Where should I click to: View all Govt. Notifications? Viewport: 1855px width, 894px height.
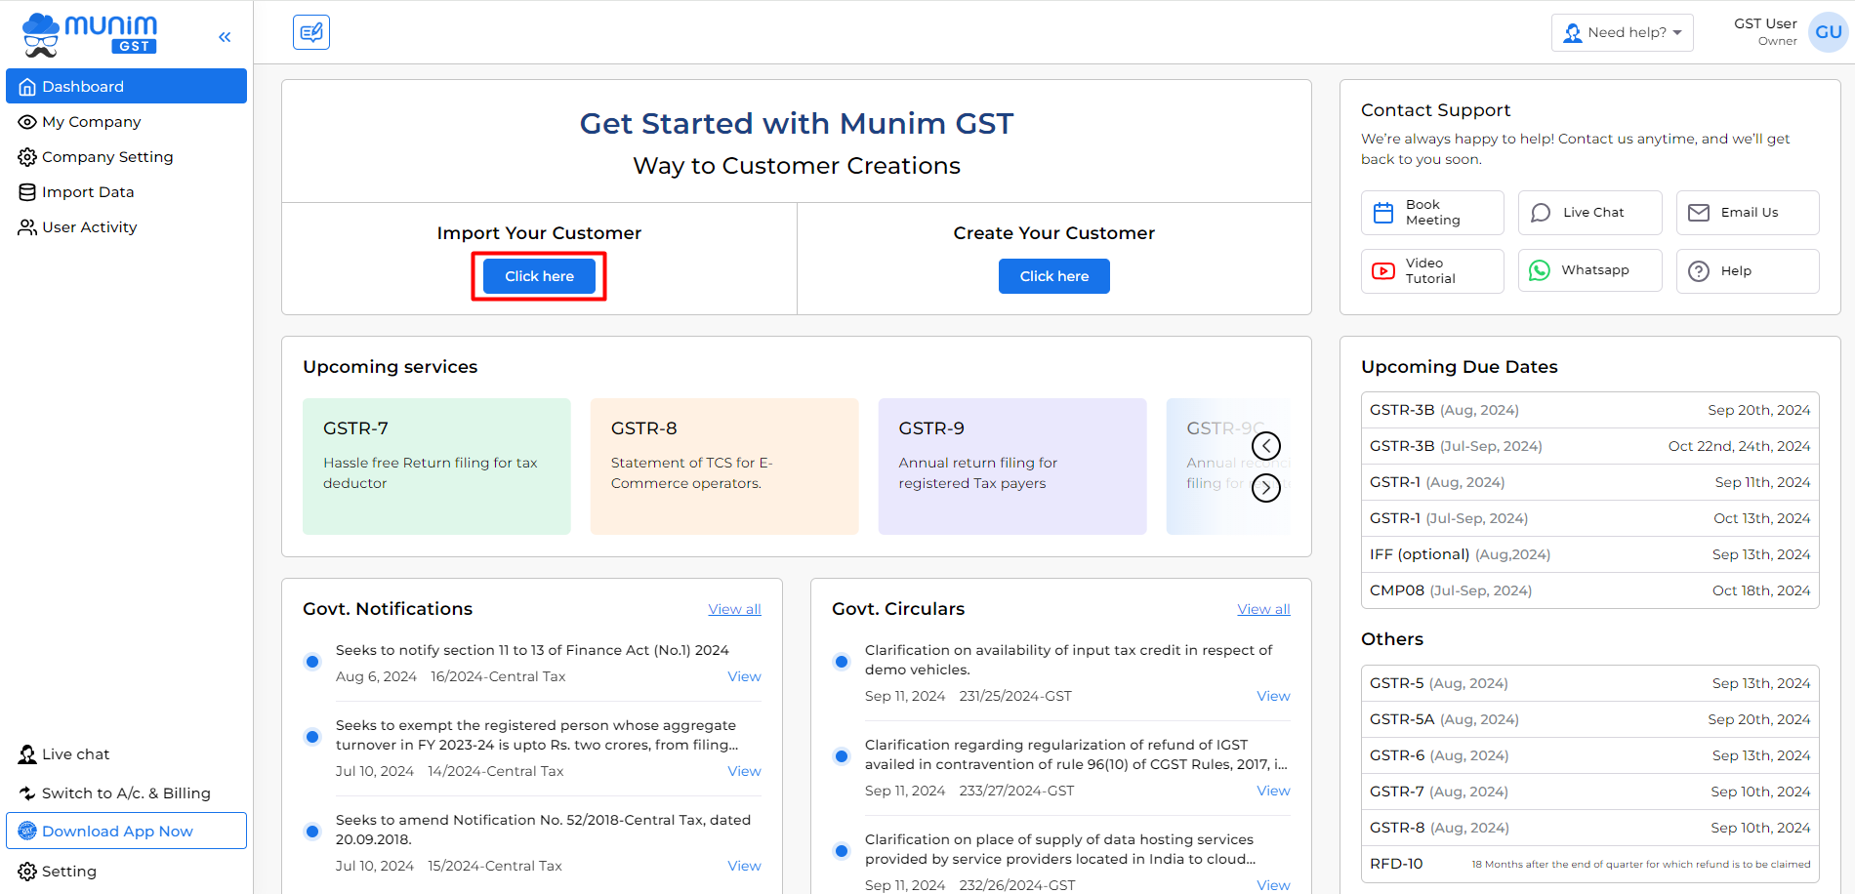(x=734, y=609)
